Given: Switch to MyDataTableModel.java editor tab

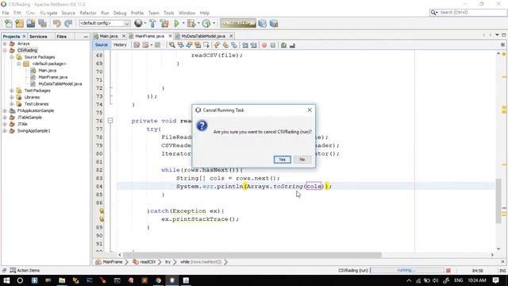Looking at the screenshot, I should tap(203, 36).
